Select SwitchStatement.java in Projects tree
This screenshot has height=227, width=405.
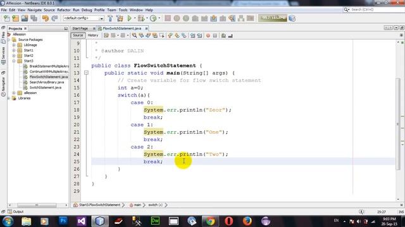point(46,88)
